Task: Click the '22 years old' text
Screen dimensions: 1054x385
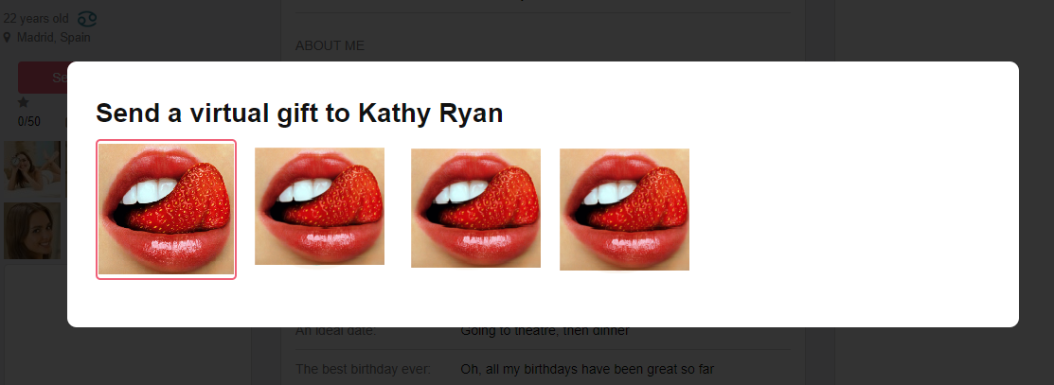Action: click(x=36, y=19)
